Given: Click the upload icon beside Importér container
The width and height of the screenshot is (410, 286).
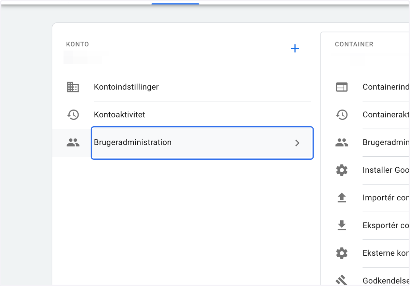Looking at the screenshot, I should pos(342,198).
